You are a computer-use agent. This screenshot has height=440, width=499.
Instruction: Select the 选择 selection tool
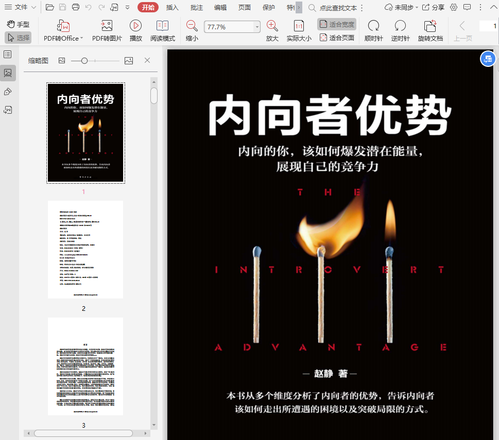pyautogui.click(x=18, y=38)
